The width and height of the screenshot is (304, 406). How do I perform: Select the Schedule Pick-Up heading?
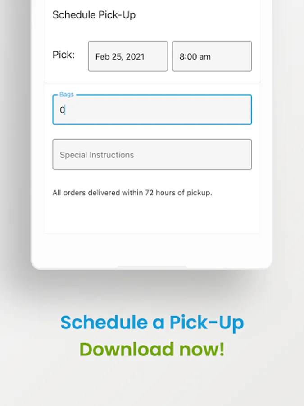(x=94, y=15)
